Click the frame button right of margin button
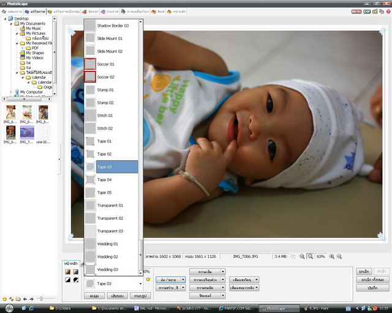Screen dimensions: 392x313 140,296
